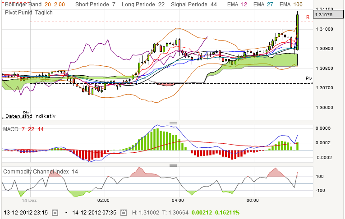Click the Daten sind indikativ notice
This screenshot has width=345, height=219.
click(x=30, y=116)
